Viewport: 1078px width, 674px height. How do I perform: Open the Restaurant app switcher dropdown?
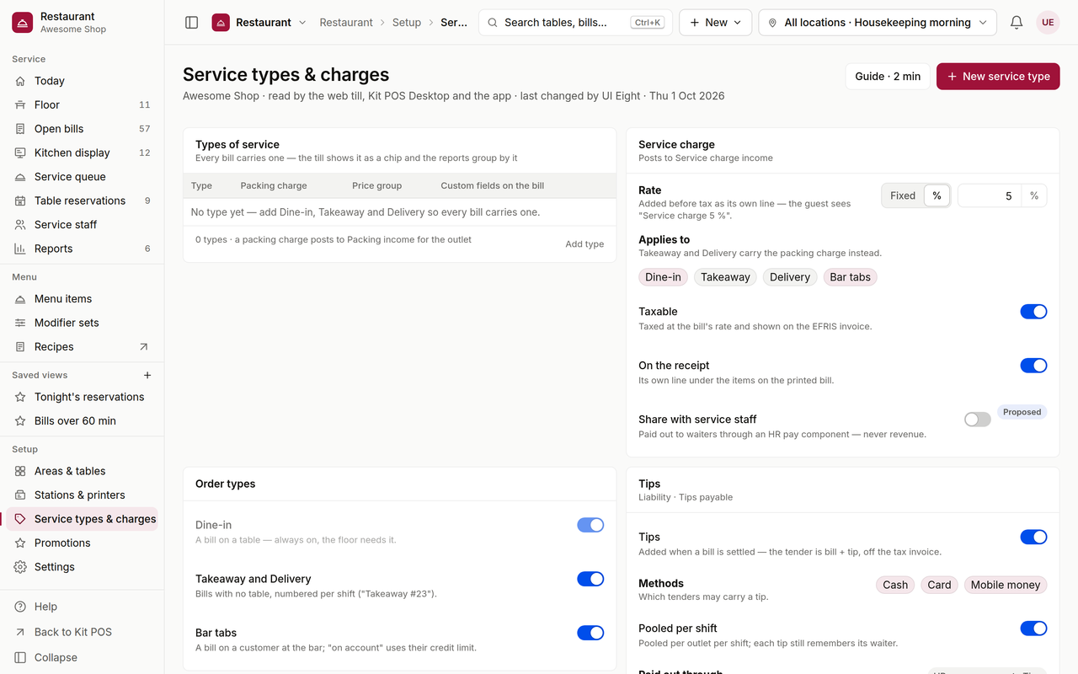pyautogui.click(x=259, y=23)
